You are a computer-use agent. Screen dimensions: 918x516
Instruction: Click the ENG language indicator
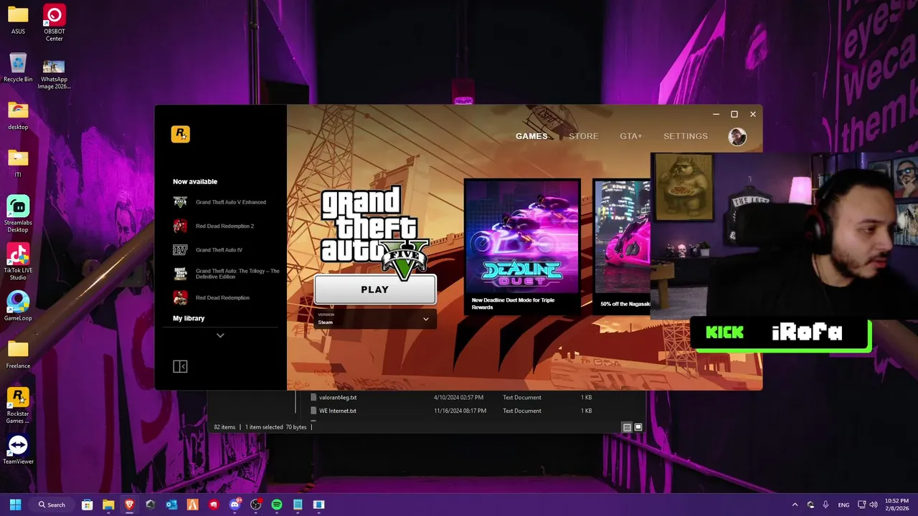[x=843, y=505]
